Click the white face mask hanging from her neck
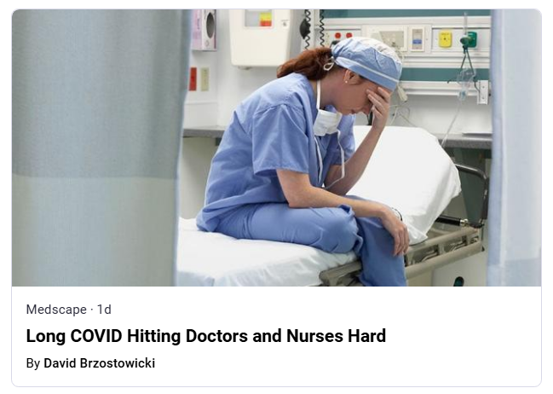Viewport: 553px width, 394px height. pyautogui.click(x=326, y=122)
